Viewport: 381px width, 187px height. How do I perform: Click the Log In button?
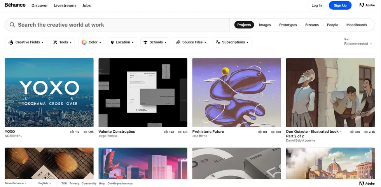tap(316, 5)
